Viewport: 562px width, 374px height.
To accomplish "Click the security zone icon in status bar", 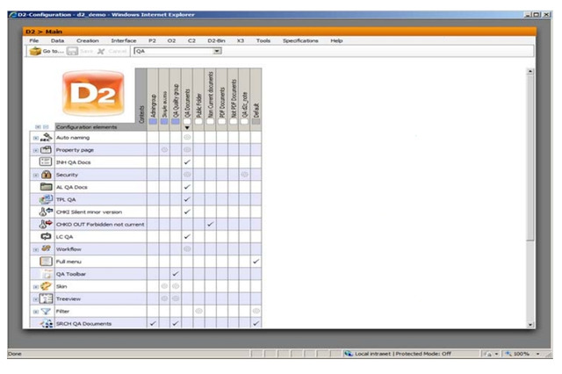I will (348, 354).
